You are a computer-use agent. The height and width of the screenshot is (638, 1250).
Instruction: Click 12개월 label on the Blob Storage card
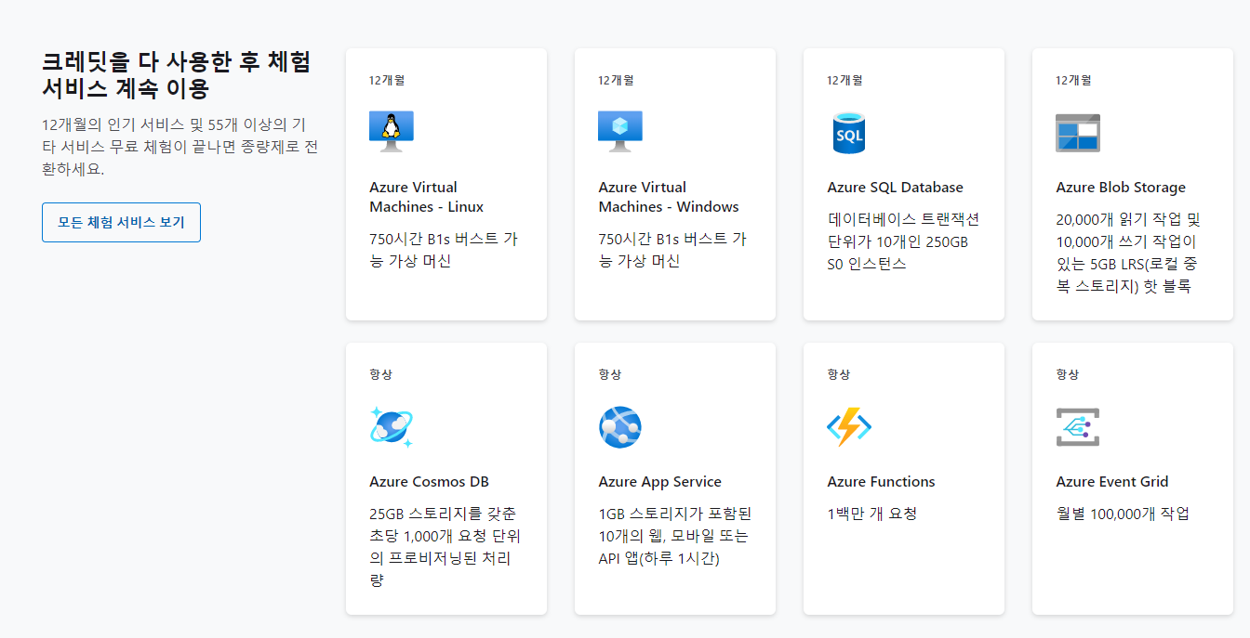tap(1073, 80)
